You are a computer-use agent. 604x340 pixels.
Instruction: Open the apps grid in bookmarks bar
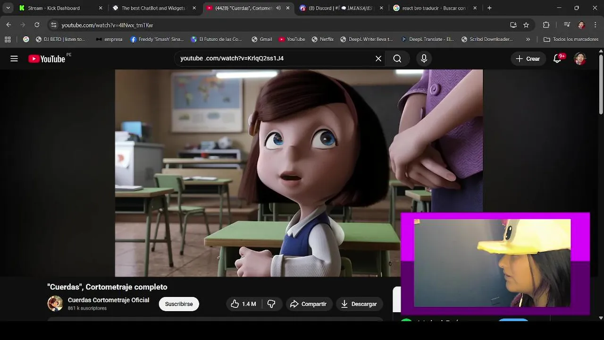click(8, 39)
